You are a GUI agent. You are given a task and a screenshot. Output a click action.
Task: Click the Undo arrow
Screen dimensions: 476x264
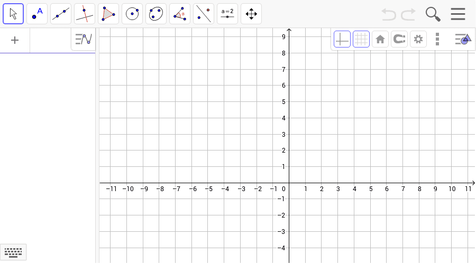pyautogui.click(x=389, y=14)
